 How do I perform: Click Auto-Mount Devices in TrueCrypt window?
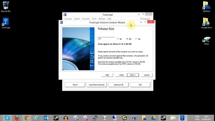[97, 85]
